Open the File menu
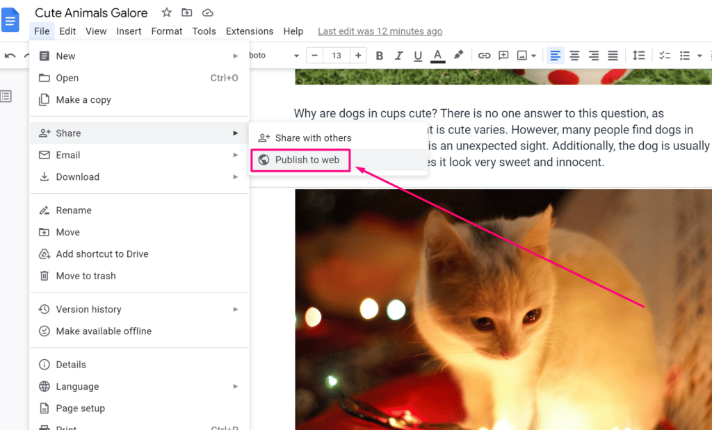 [42, 31]
